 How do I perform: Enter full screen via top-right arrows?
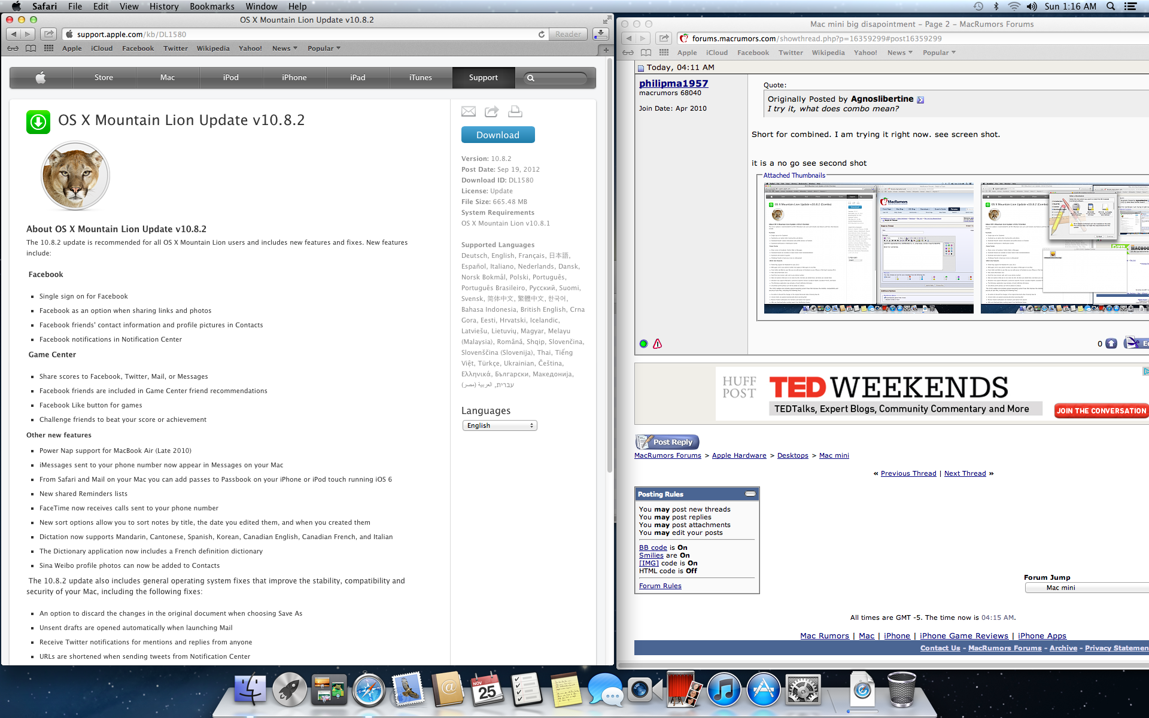coord(607,20)
